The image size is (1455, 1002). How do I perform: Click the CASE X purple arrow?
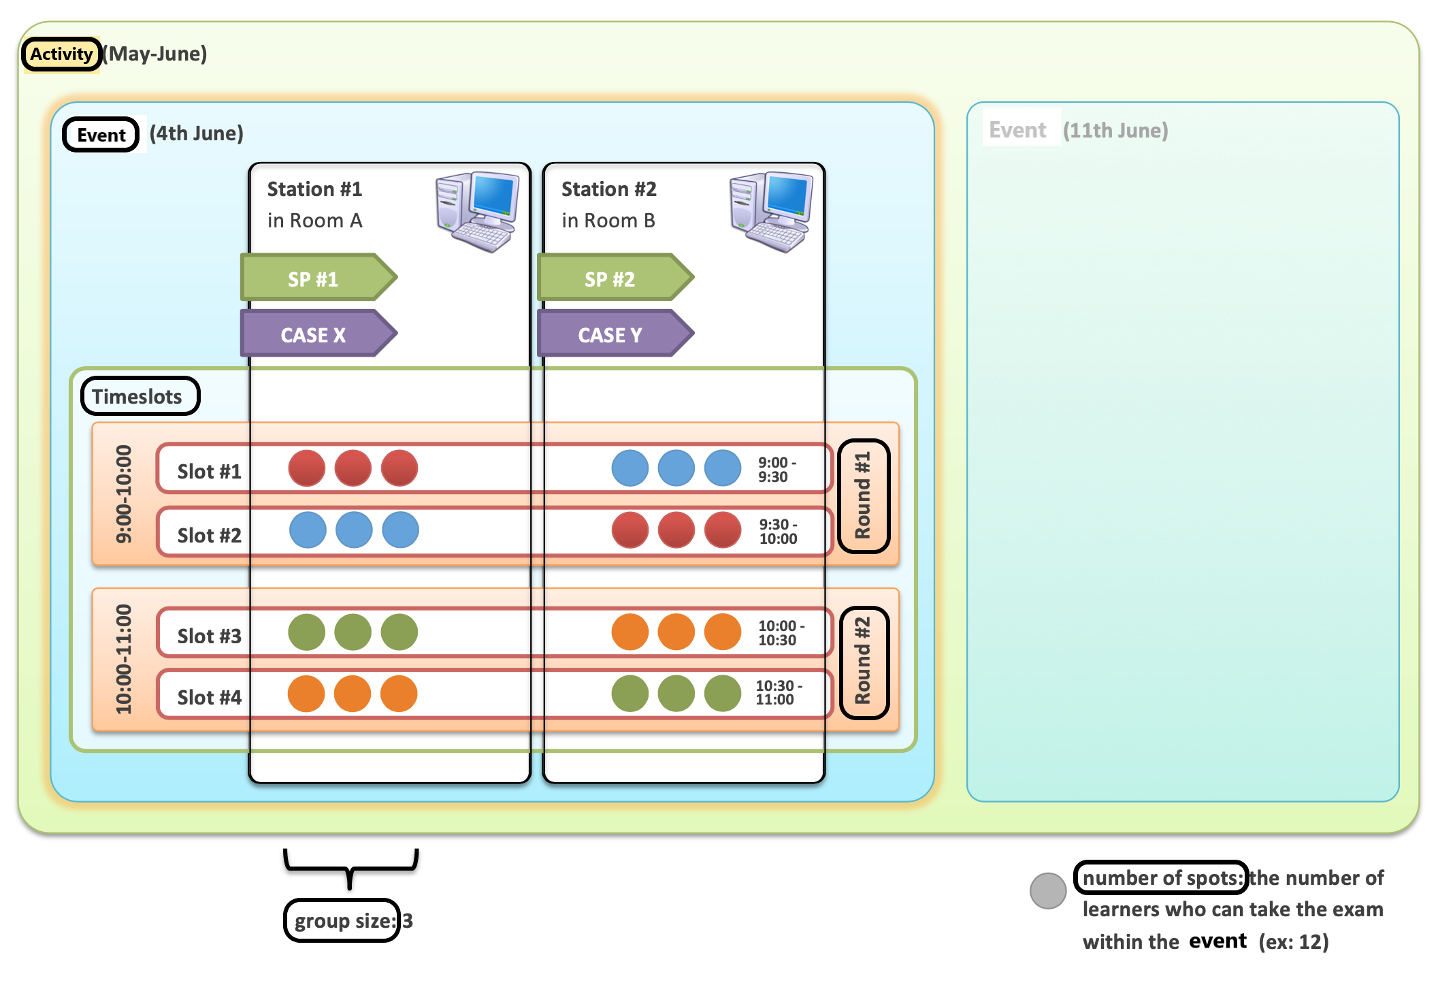click(318, 334)
